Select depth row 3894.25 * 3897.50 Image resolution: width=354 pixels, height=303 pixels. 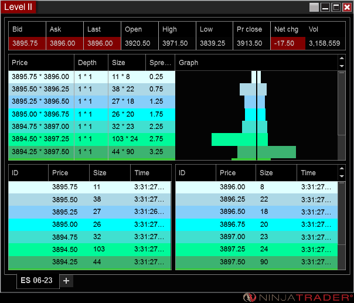pyautogui.click(x=91, y=152)
